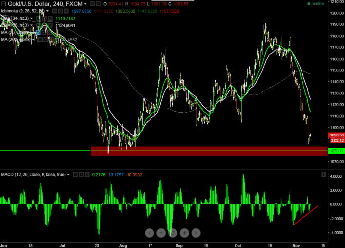Image resolution: width=345 pixels, height=248 pixels.
Task: Click the EMA value 1124.6041
Action: coord(65,25)
